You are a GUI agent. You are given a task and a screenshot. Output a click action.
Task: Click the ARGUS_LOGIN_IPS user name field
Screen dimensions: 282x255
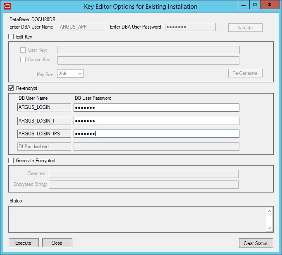44,134
